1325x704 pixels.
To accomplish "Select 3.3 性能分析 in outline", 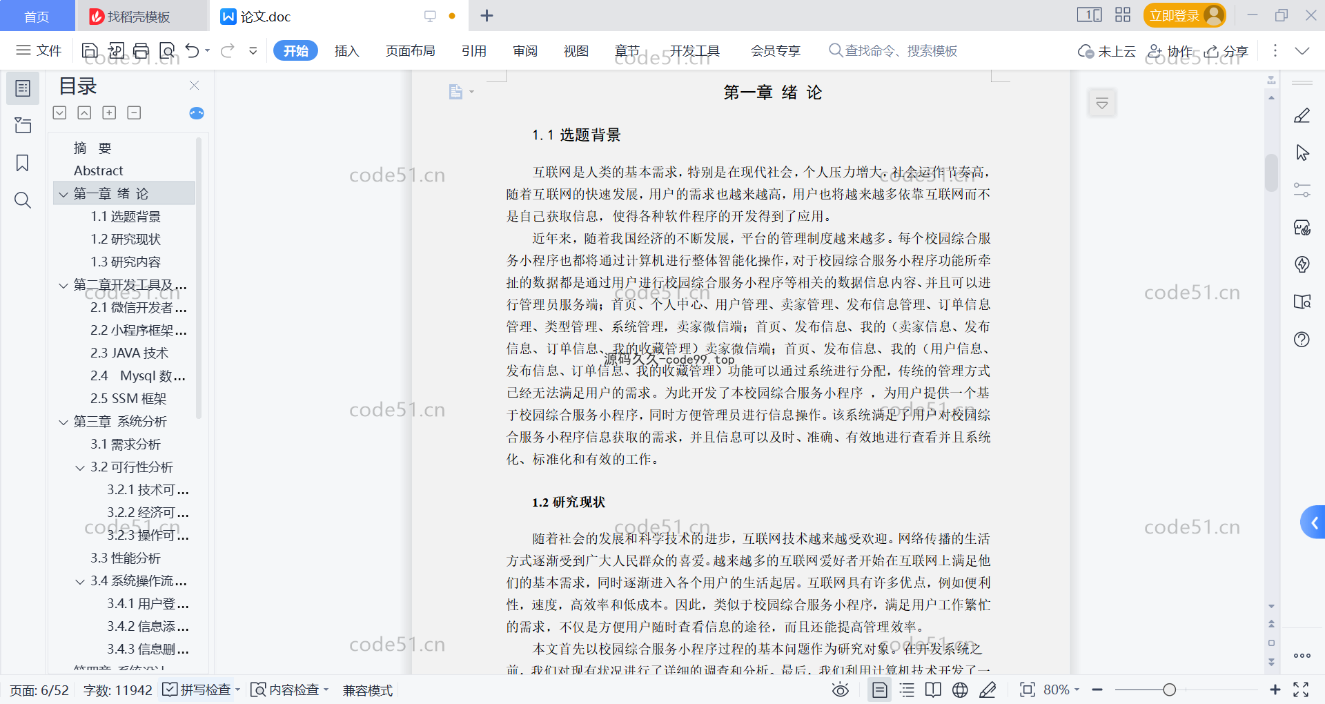I will point(125,558).
